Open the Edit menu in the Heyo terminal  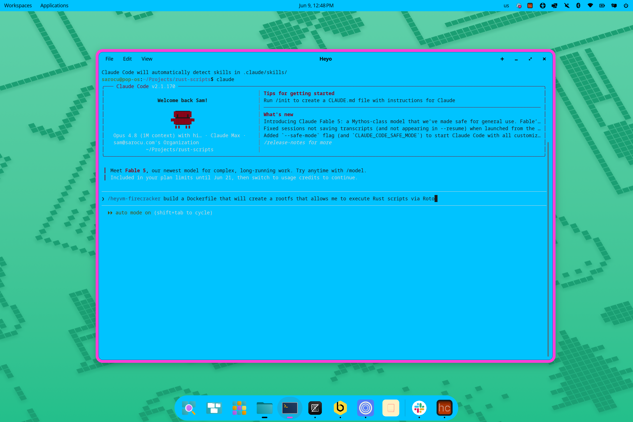[127, 59]
